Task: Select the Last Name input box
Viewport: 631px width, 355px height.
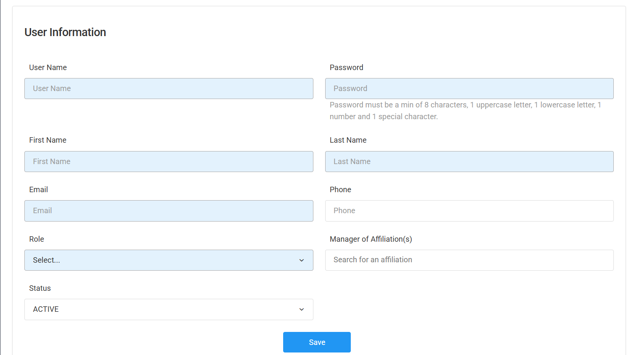Action: click(x=469, y=162)
